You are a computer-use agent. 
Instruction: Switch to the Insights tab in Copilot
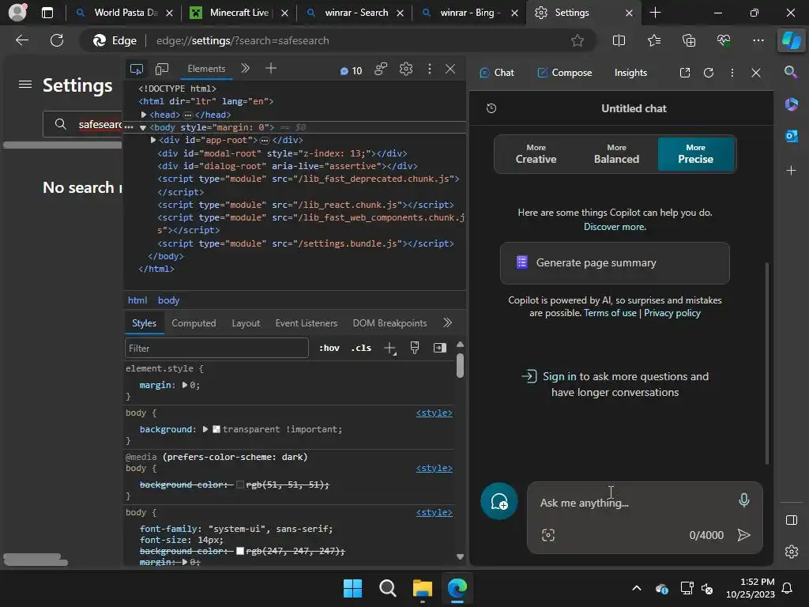coord(630,73)
